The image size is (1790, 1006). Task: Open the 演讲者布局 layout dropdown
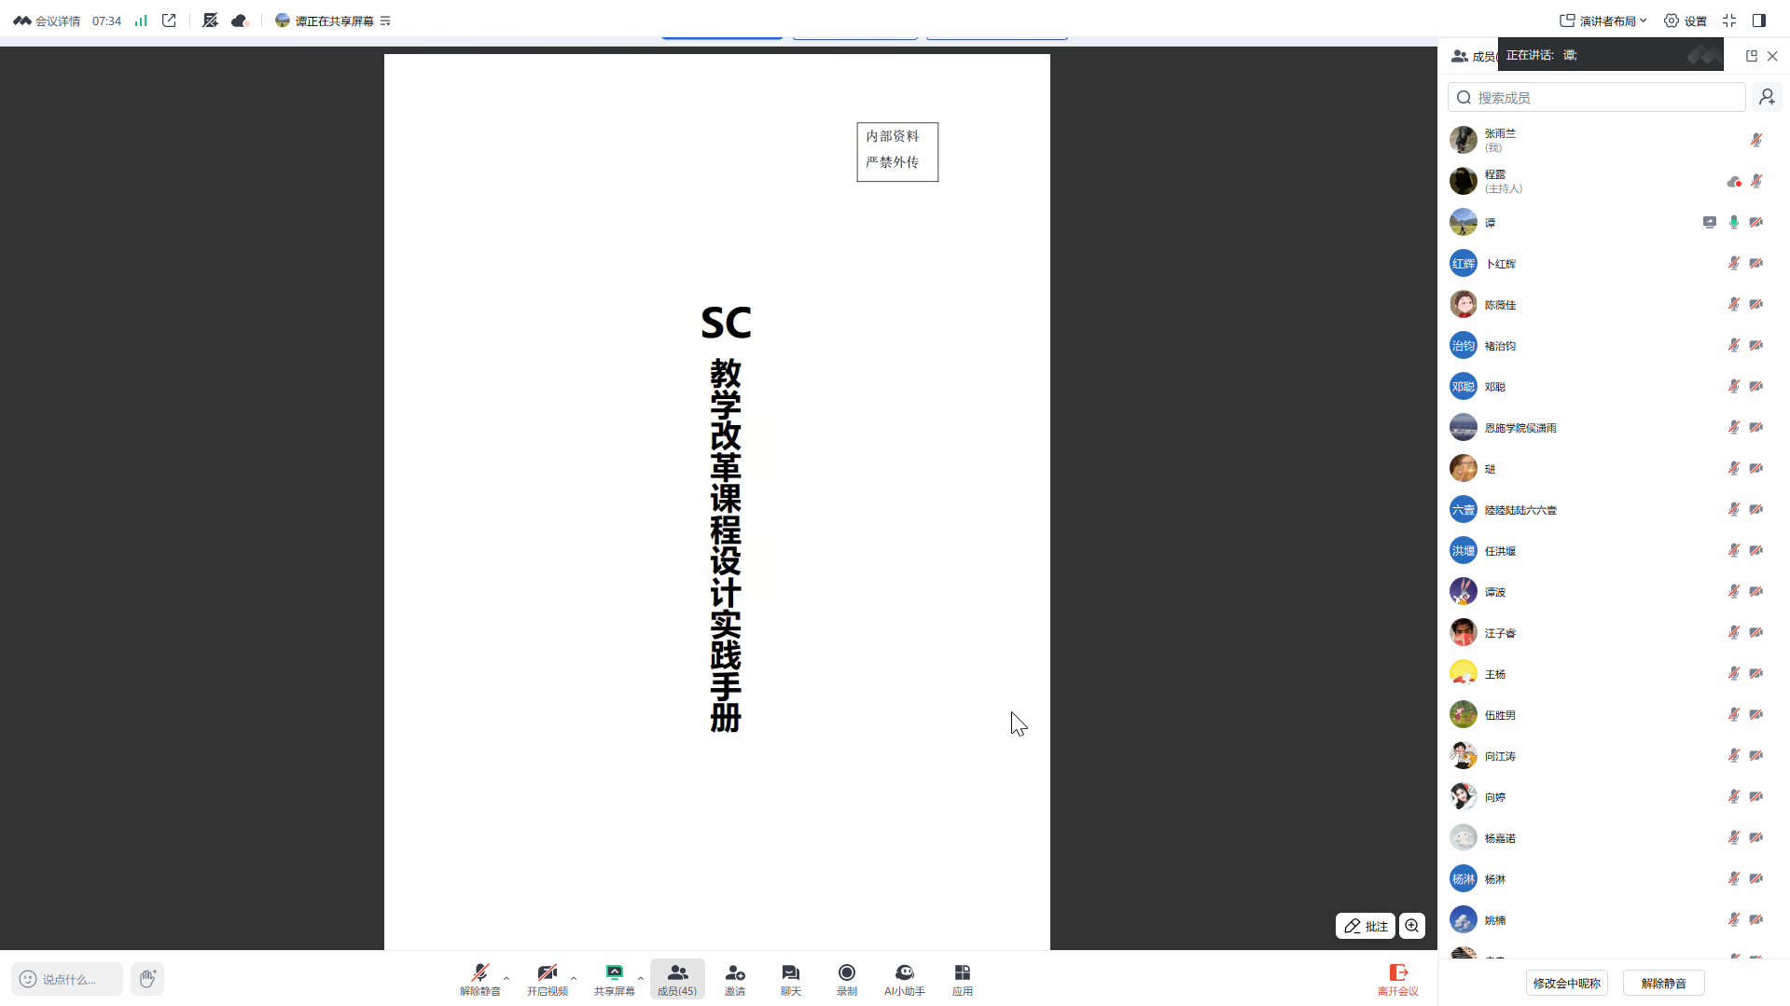[1603, 21]
